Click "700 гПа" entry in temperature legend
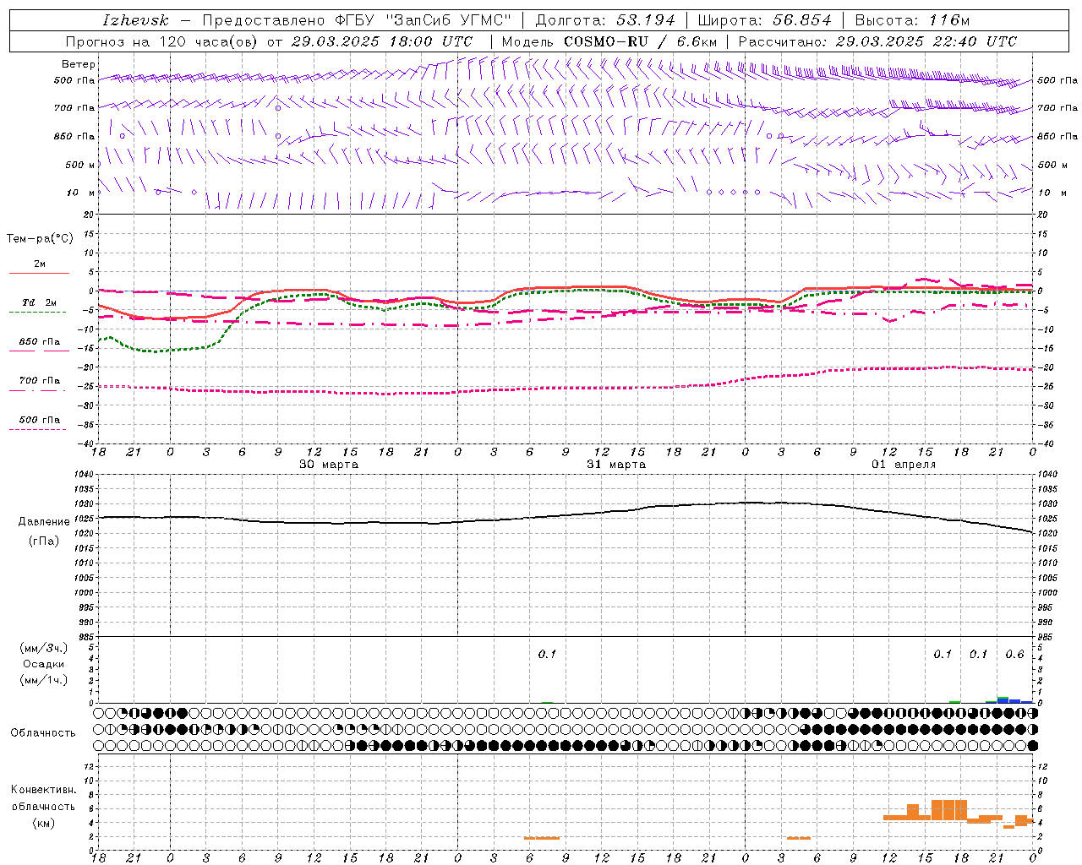The image size is (1082, 865). 40,380
